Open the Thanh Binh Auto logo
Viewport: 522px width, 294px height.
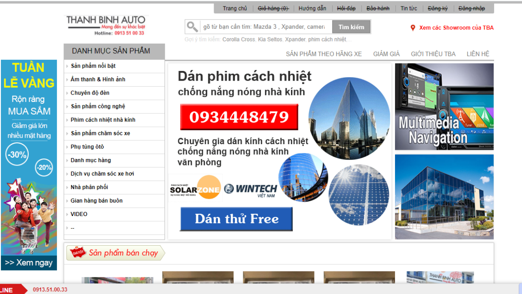tap(107, 25)
